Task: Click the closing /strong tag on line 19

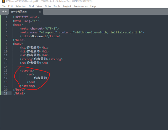Action: pos(28,86)
